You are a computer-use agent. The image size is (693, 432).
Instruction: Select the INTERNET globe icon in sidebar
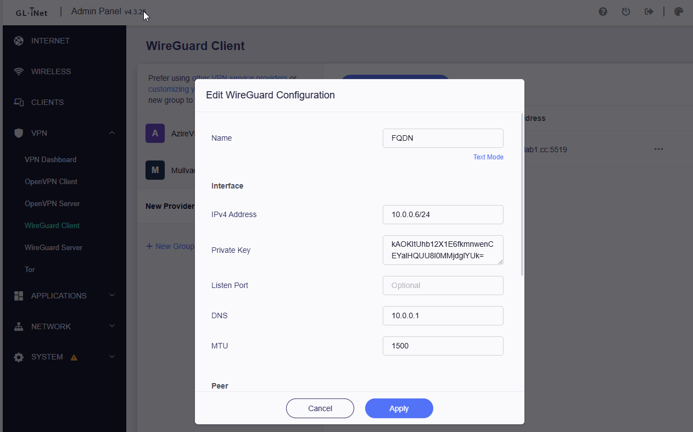pyautogui.click(x=18, y=40)
